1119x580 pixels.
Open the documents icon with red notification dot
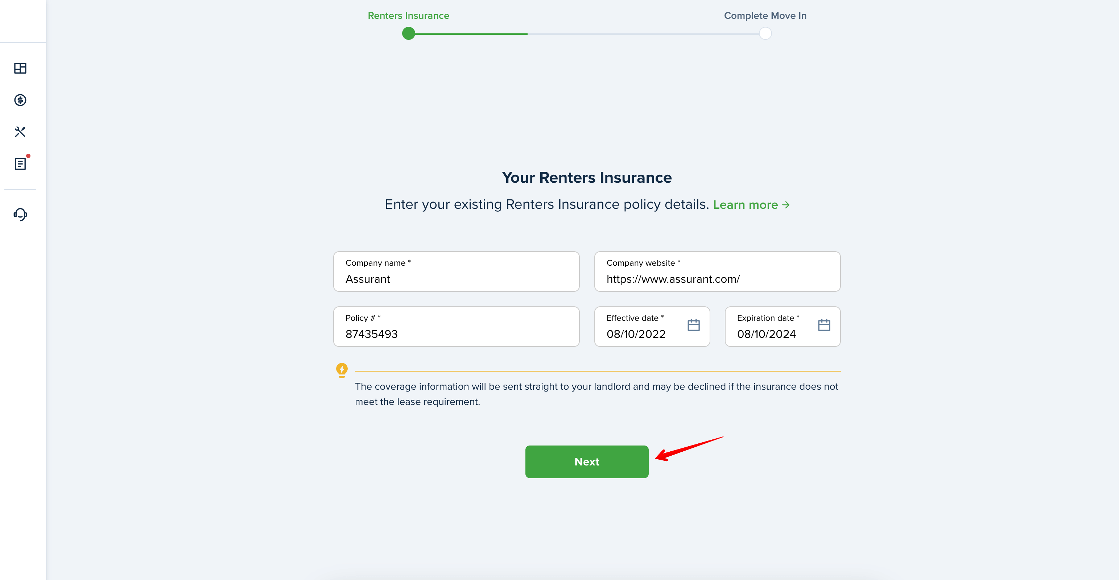click(20, 163)
